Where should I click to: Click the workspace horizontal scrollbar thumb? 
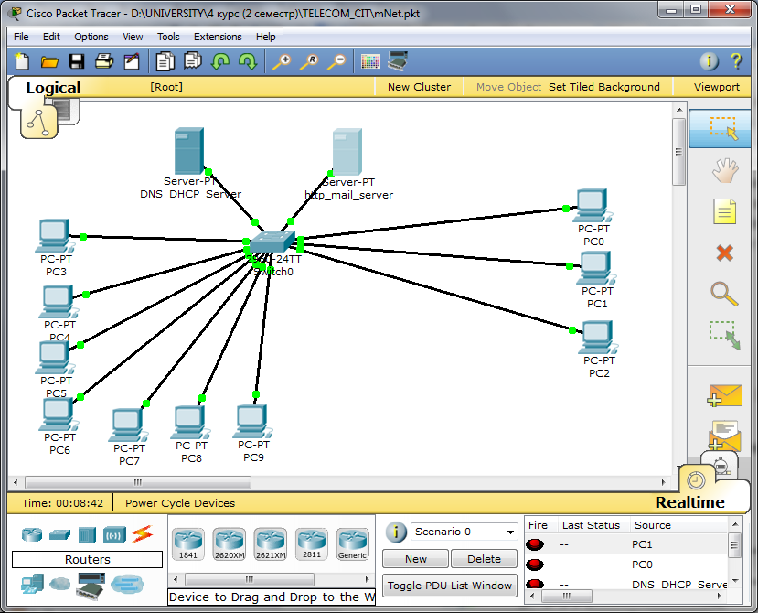(138, 482)
